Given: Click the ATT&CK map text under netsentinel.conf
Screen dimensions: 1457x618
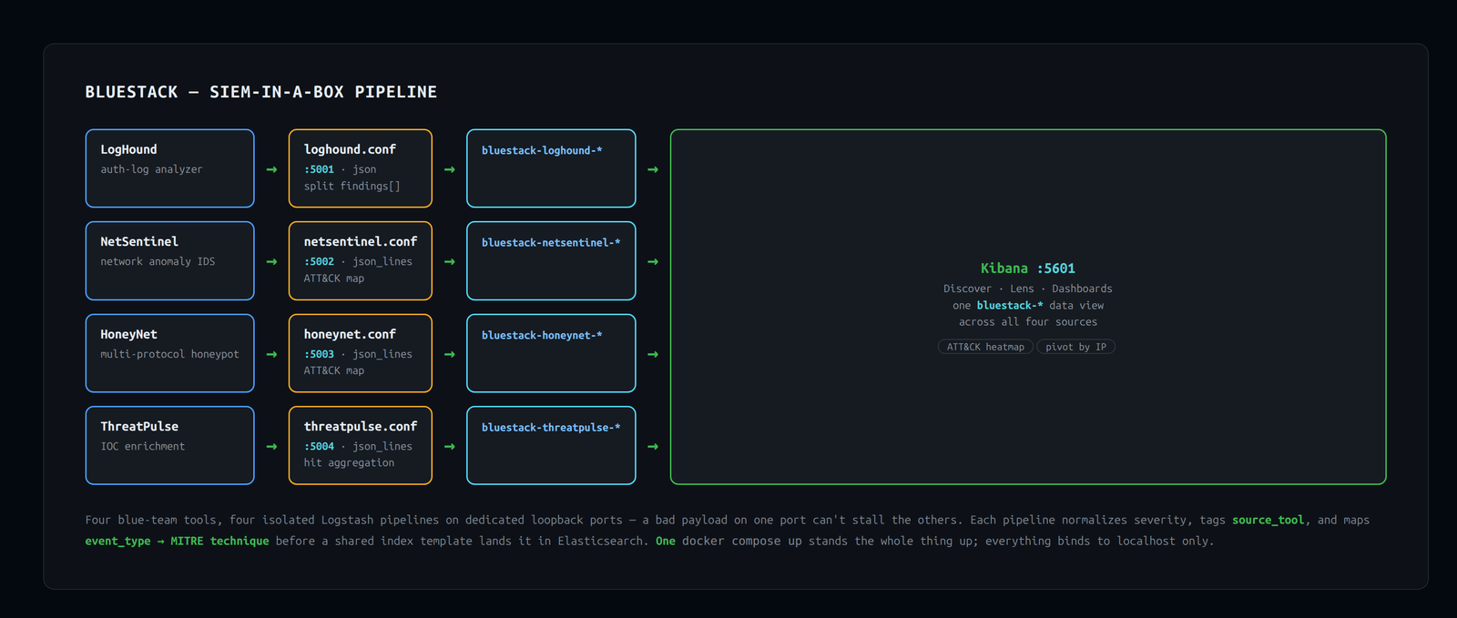Looking at the screenshot, I should (334, 278).
